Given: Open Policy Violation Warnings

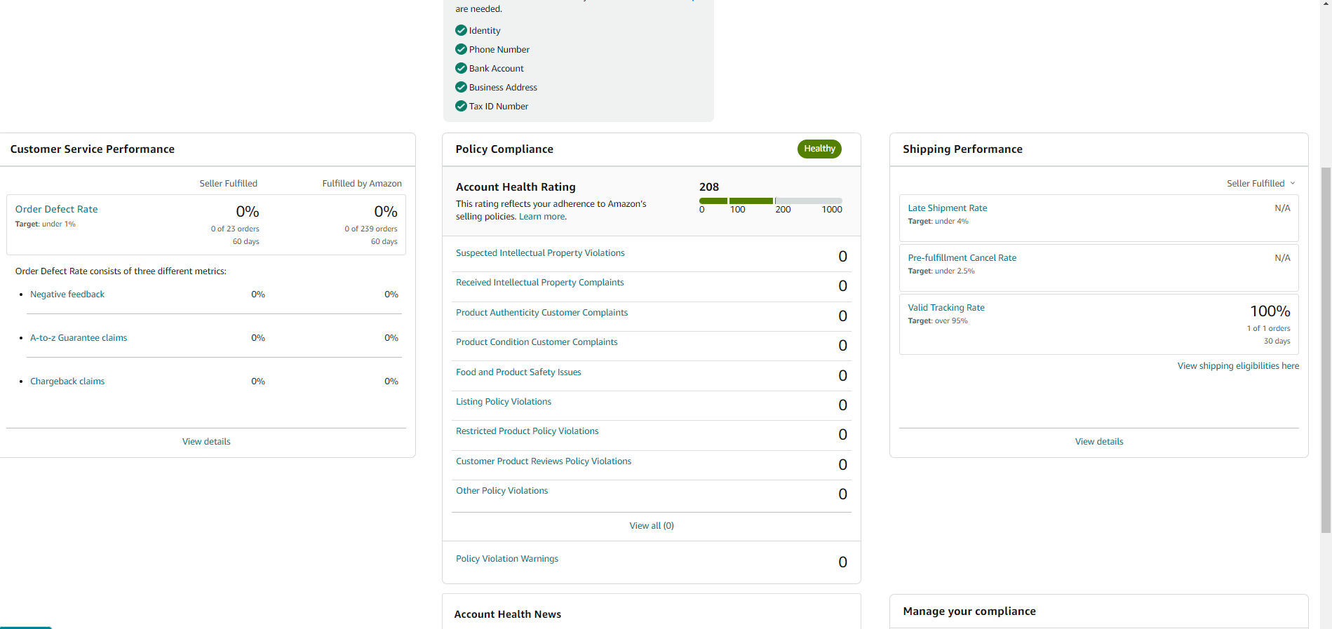Looking at the screenshot, I should coord(507,559).
